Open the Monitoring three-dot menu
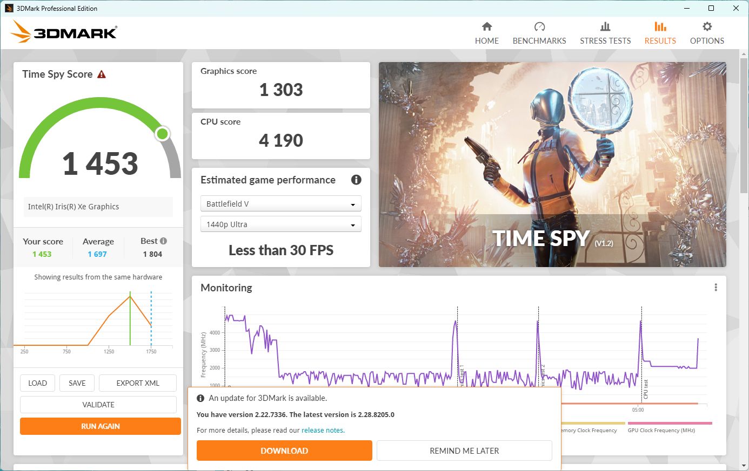749x471 pixels. pyautogui.click(x=716, y=288)
